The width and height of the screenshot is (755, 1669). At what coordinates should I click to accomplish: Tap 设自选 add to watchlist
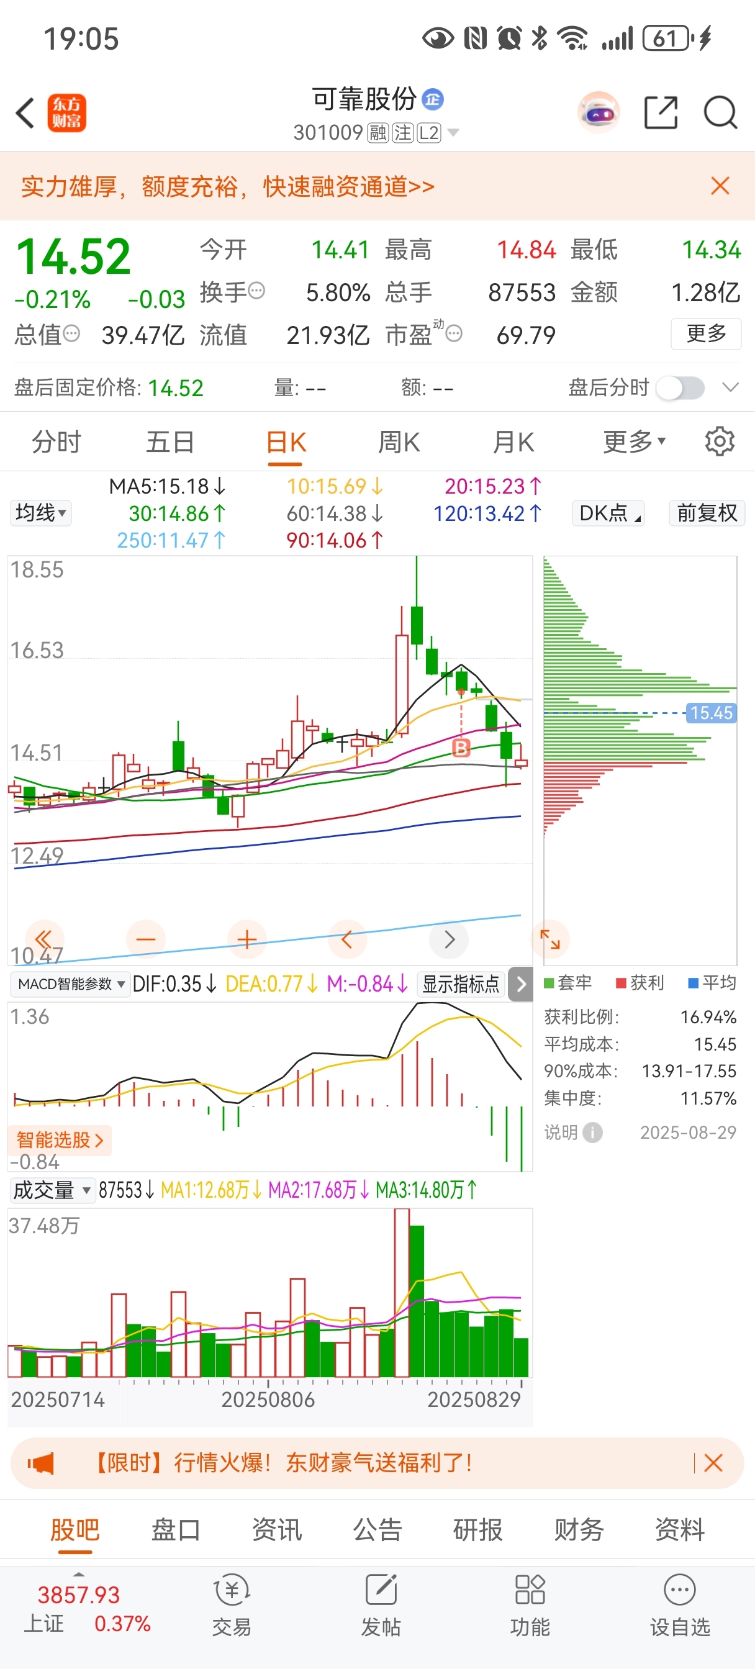point(680,1605)
